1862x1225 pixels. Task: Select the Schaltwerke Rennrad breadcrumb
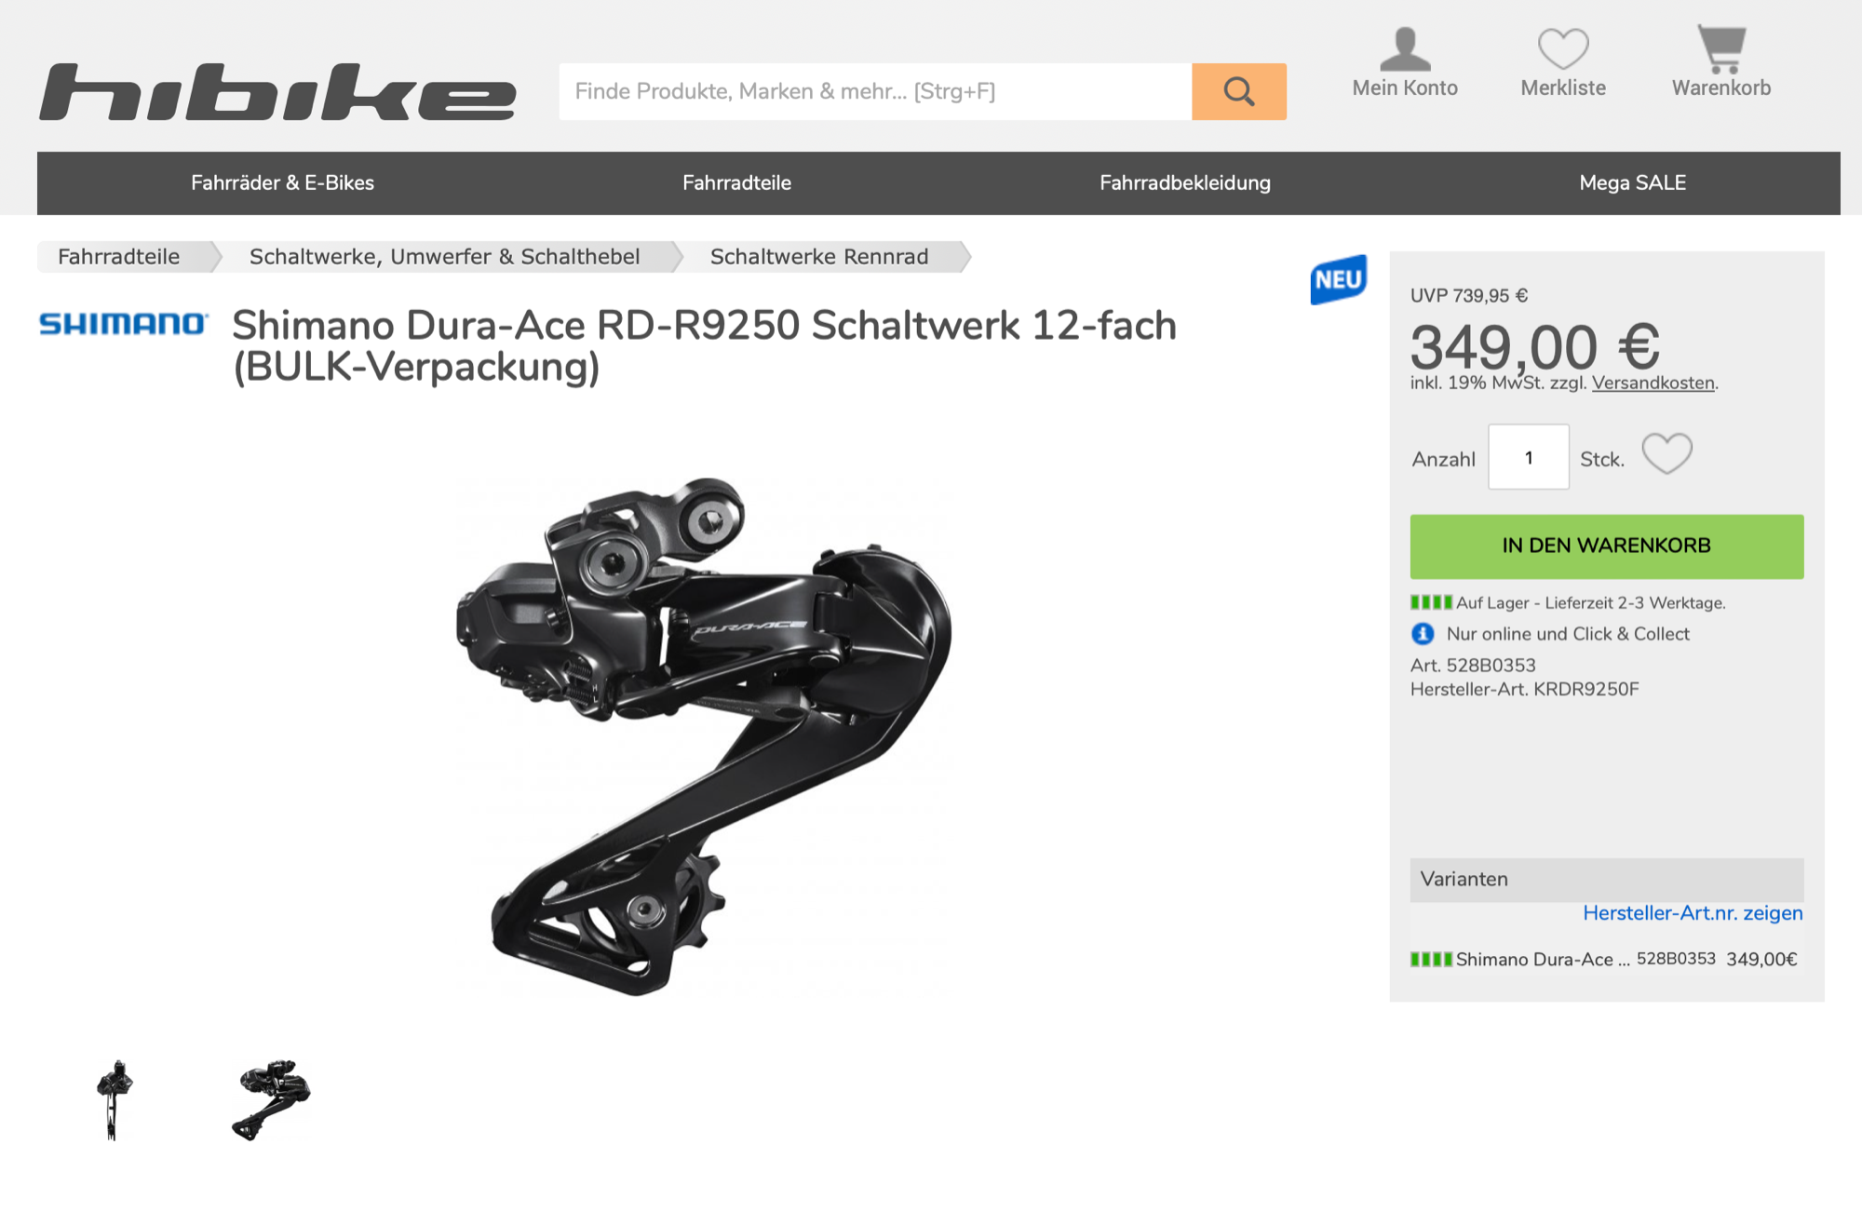pos(819,257)
